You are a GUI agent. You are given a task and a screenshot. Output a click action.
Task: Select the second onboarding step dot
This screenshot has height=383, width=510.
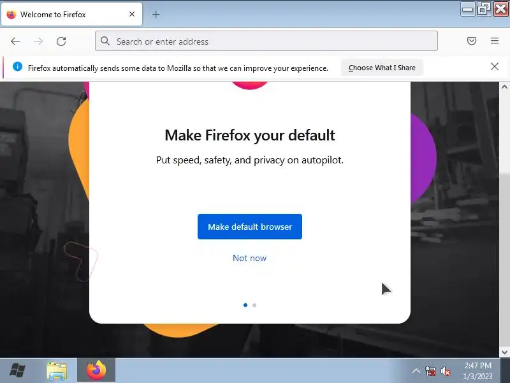(x=254, y=305)
